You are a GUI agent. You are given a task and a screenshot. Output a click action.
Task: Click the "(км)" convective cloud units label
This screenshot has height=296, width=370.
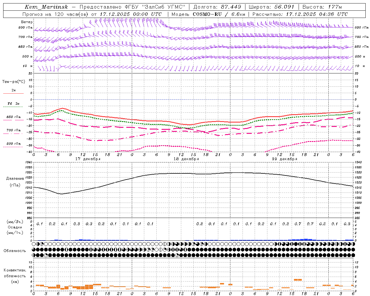click(15, 282)
